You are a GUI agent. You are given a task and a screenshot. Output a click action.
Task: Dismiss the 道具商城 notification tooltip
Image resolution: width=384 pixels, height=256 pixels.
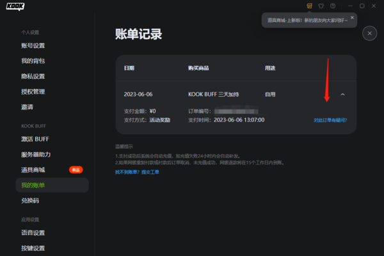coord(352,18)
